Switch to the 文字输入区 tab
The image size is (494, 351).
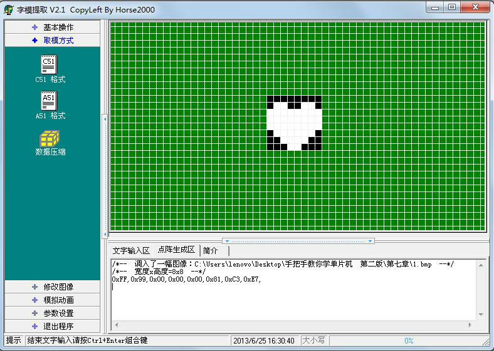131,250
